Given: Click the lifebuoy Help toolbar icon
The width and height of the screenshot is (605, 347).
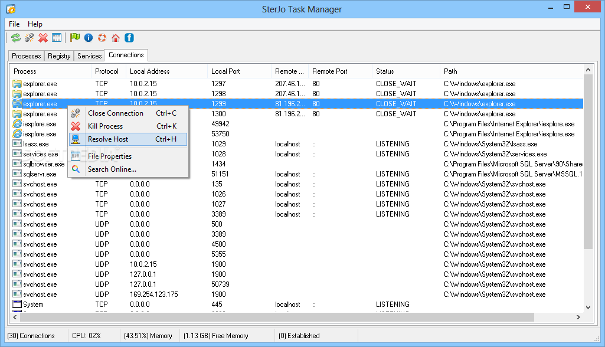Looking at the screenshot, I should [102, 38].
